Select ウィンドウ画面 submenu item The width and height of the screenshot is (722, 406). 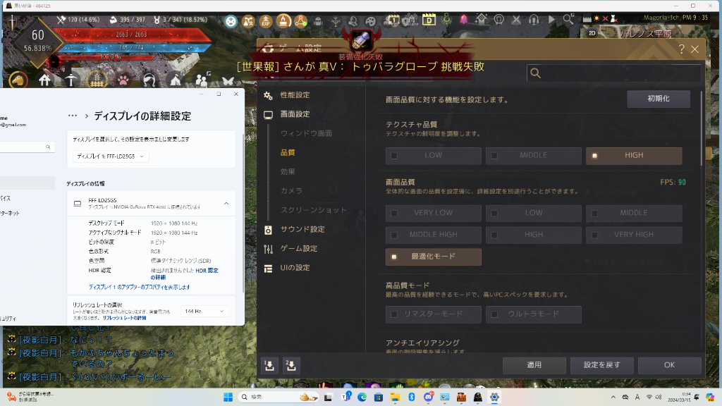pos(306,133)
